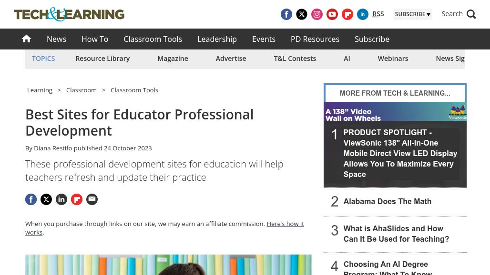Click the search magnifier icon
Image resolution: width=490 pixels, height=275 pixels.
(471, 14)
